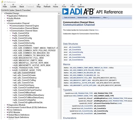This screenshot has width=137, height=120.
Task: Select a2b_CommChIntrQuery tree item
Action: coord(24,85)
